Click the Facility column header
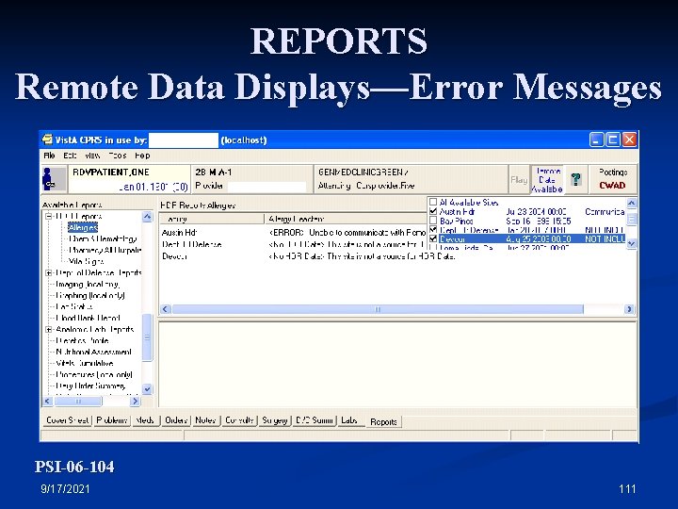 click(212, 219)
